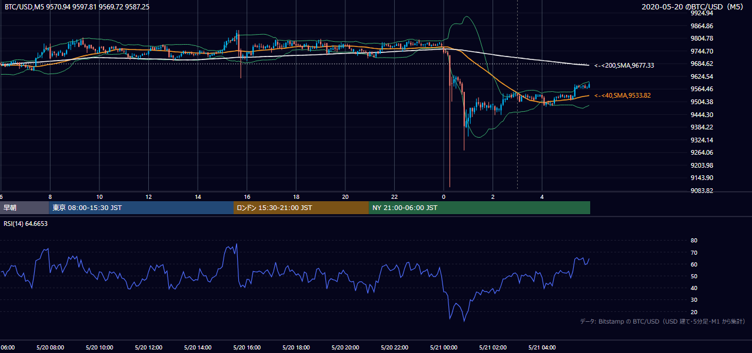
Task: Click the "5/20 18:00" time axis label
Action: tap(296, 348)
